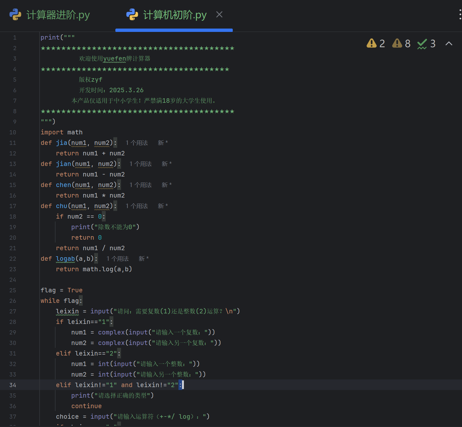Screen dimensions: 462x427
Task: Open '1 个用法' hint for def chu
Action: [x=137, y=206]
